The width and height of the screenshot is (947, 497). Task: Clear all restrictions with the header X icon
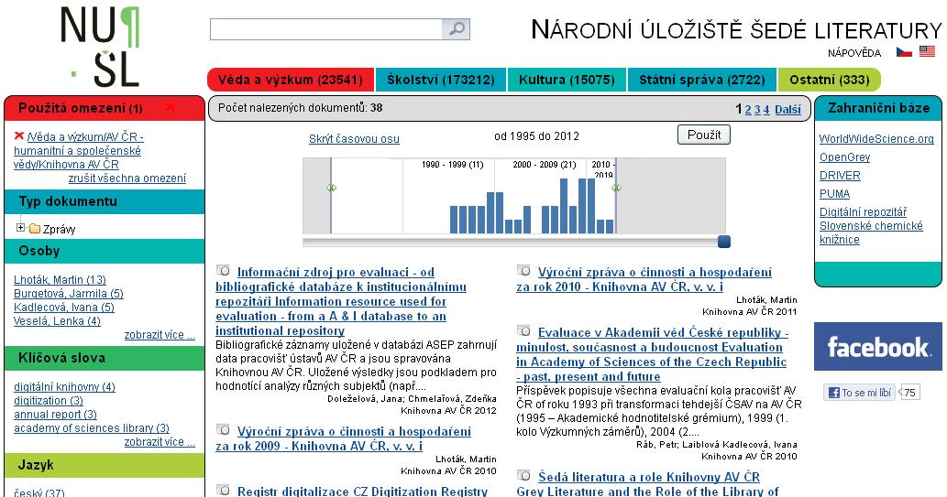171,107
